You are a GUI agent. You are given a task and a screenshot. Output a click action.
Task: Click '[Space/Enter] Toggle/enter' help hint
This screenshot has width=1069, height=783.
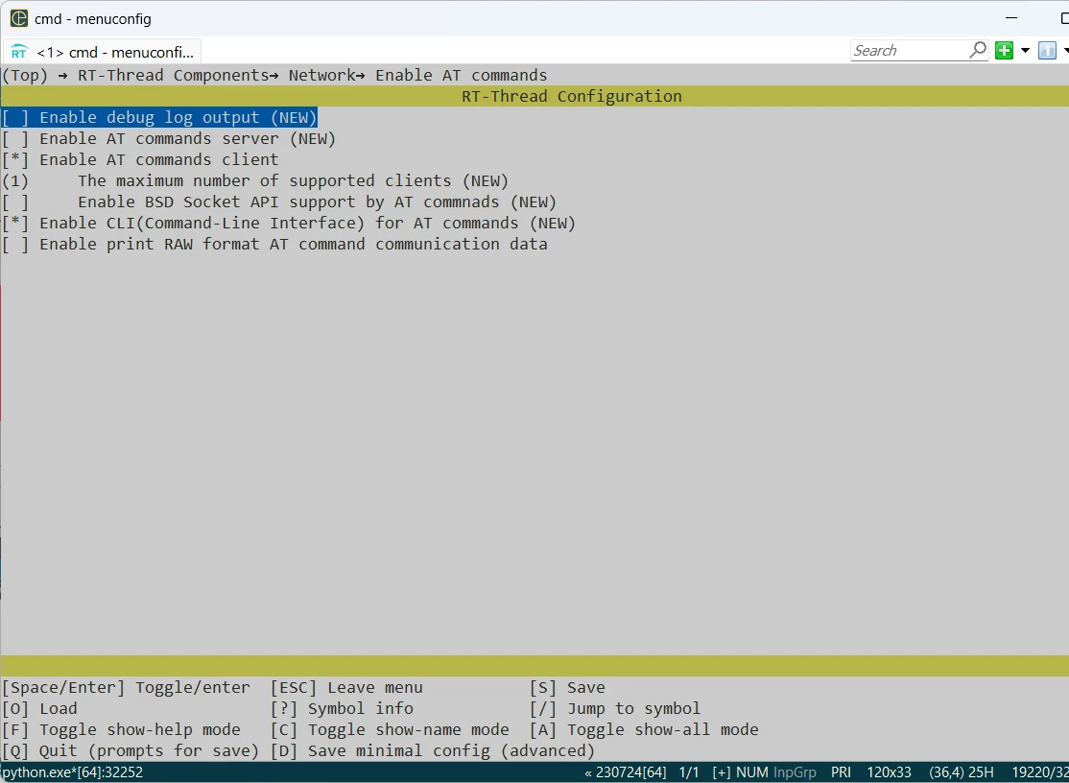(x=126, y=688)
